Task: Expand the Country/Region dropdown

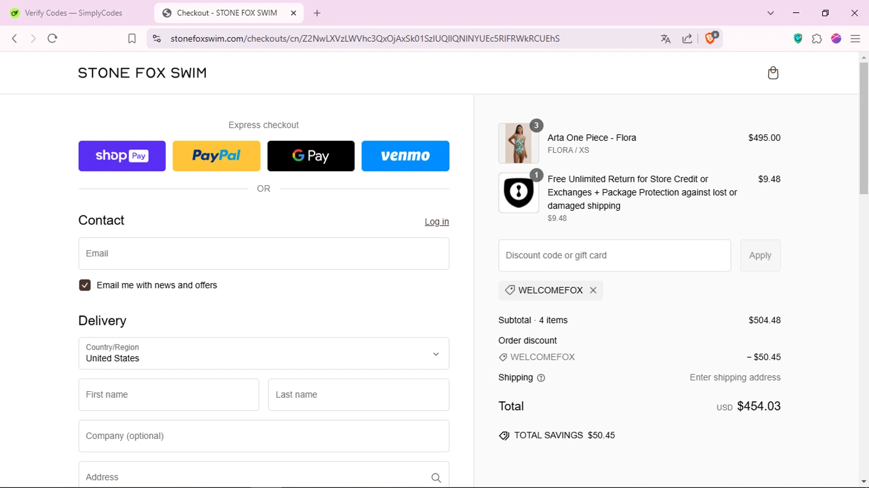Action: pos(264,354)
